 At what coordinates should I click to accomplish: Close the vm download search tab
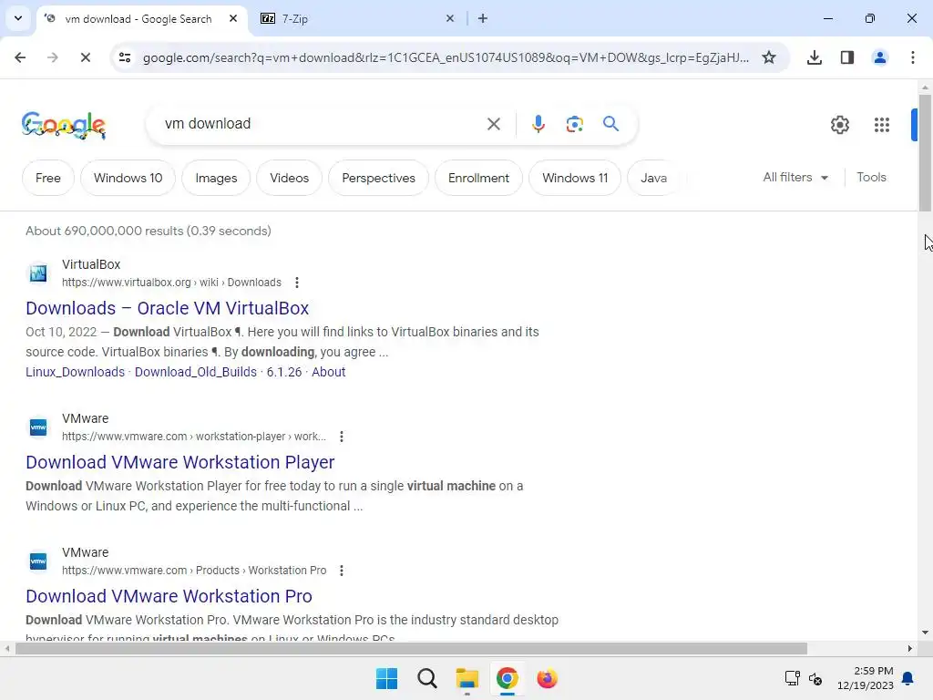point(233,18)
